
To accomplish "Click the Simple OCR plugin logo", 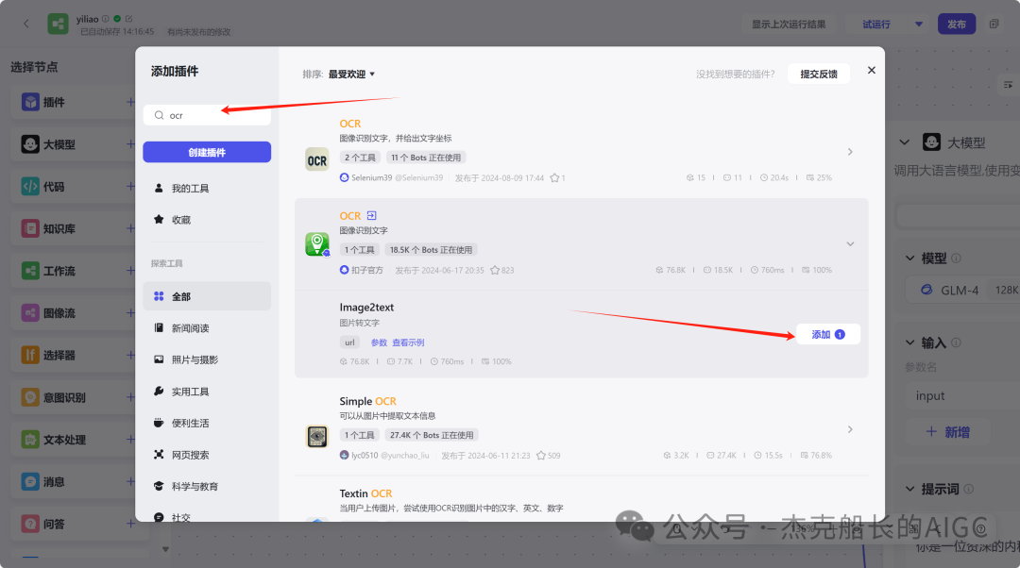I will (x=316, y=437).
